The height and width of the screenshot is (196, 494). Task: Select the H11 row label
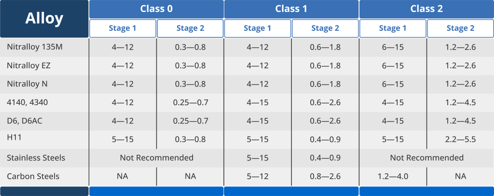14,137
